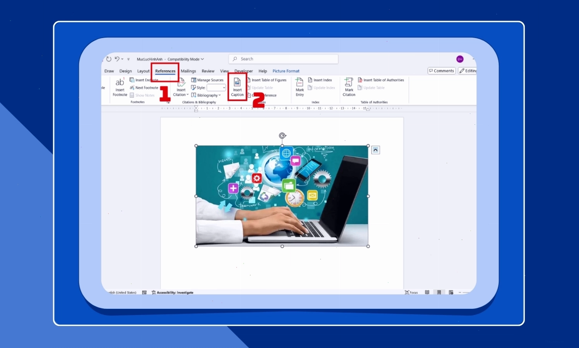Open the Insert Citation dropdown
The image size is (579, 348).
pyautogui.click(x=181, y=87)
